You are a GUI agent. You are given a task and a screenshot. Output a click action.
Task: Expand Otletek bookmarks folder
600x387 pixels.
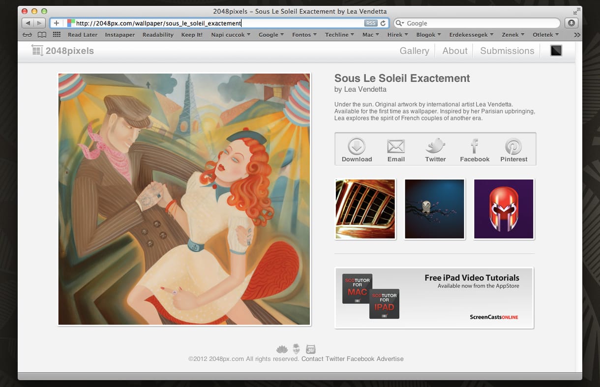[546, 35]
